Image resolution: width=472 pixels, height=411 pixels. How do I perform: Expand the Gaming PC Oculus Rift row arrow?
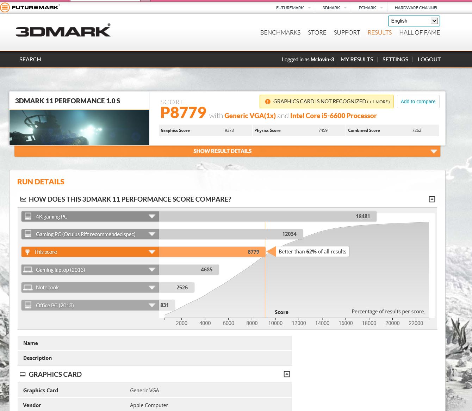[x=152, y=234]
